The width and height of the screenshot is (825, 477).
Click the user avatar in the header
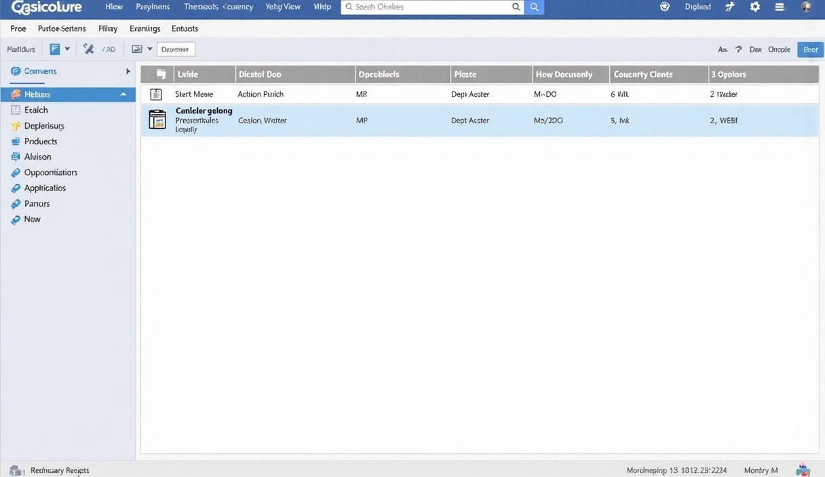tap(806, 7)
